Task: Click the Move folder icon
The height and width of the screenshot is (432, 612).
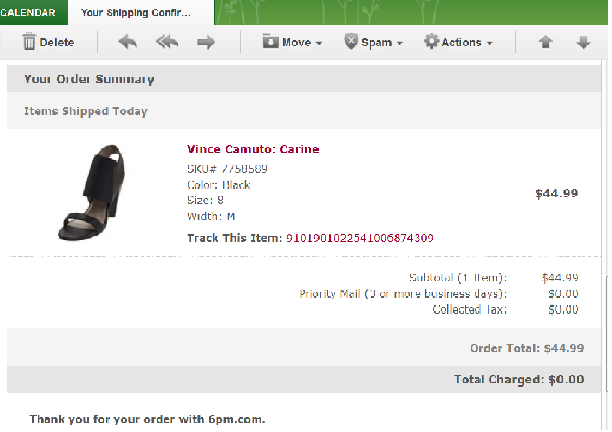Action: (271, 41)
